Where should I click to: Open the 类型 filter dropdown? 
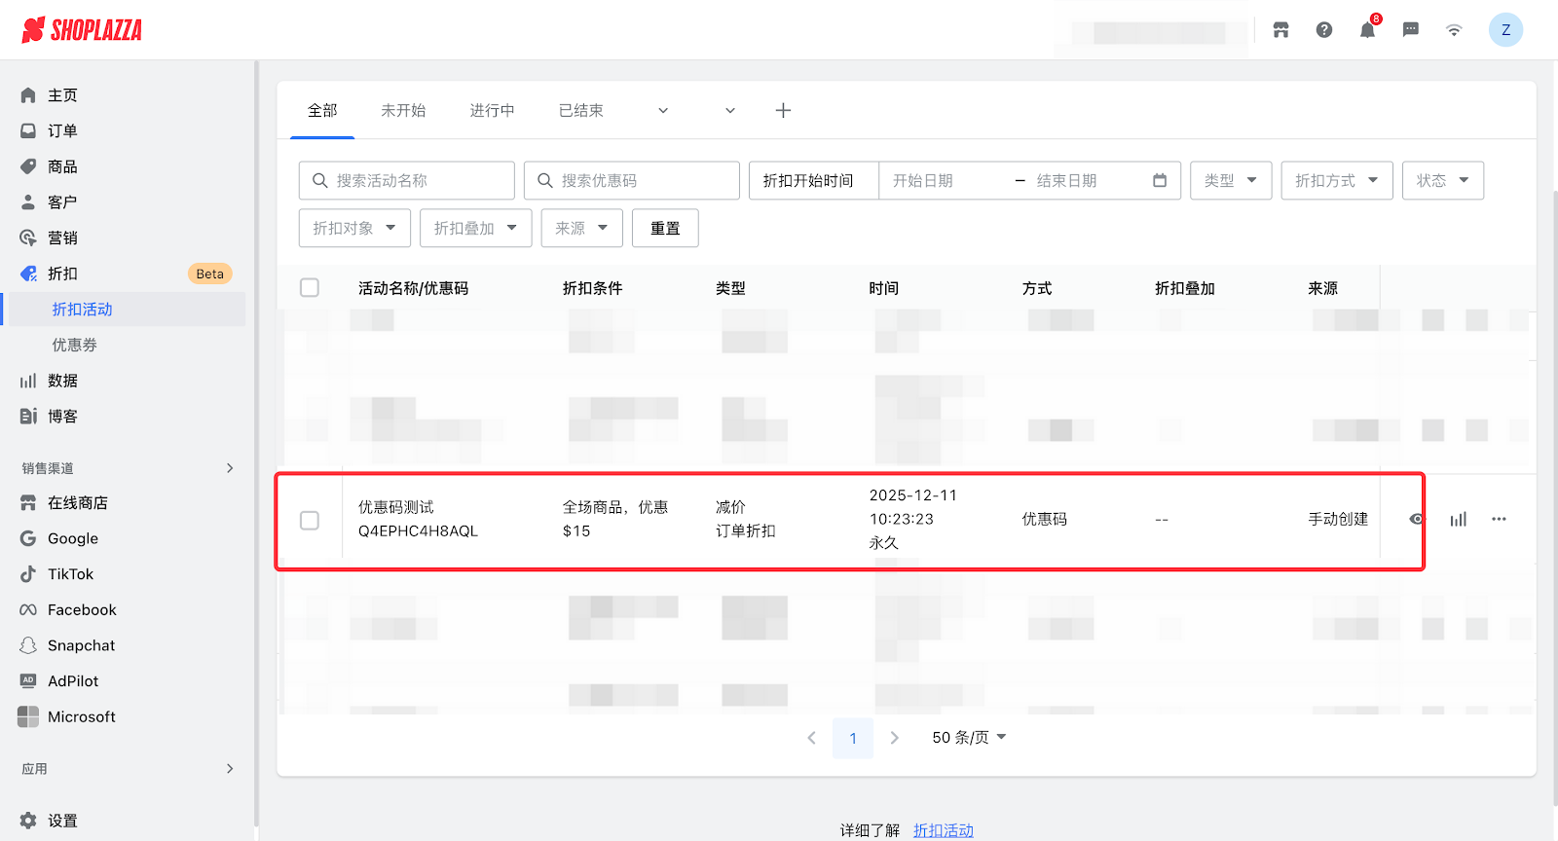1230,181
